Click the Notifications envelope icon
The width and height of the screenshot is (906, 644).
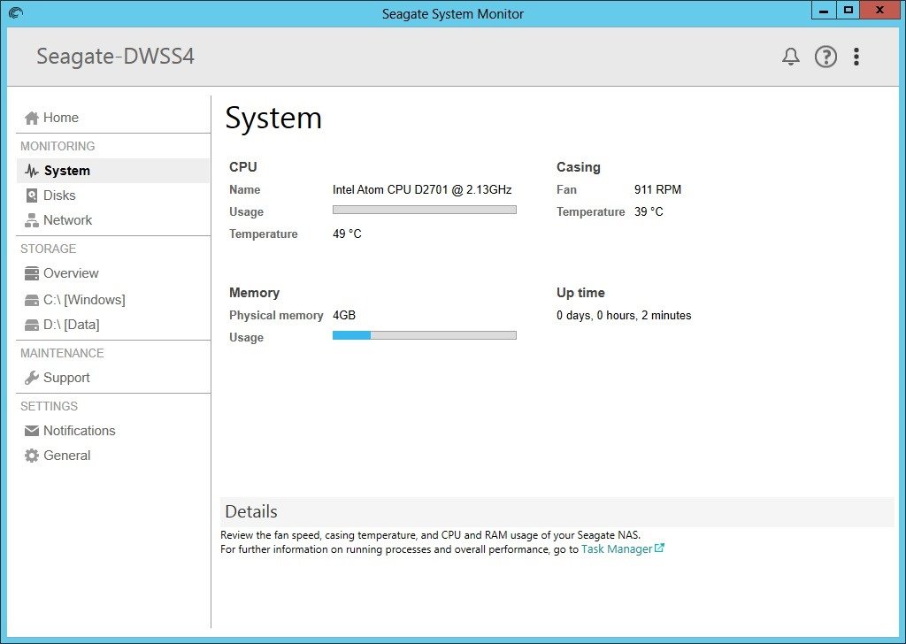click(32, 431)
